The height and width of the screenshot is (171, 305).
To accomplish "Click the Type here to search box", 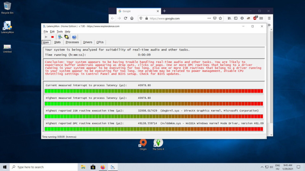I will (44, 167).
